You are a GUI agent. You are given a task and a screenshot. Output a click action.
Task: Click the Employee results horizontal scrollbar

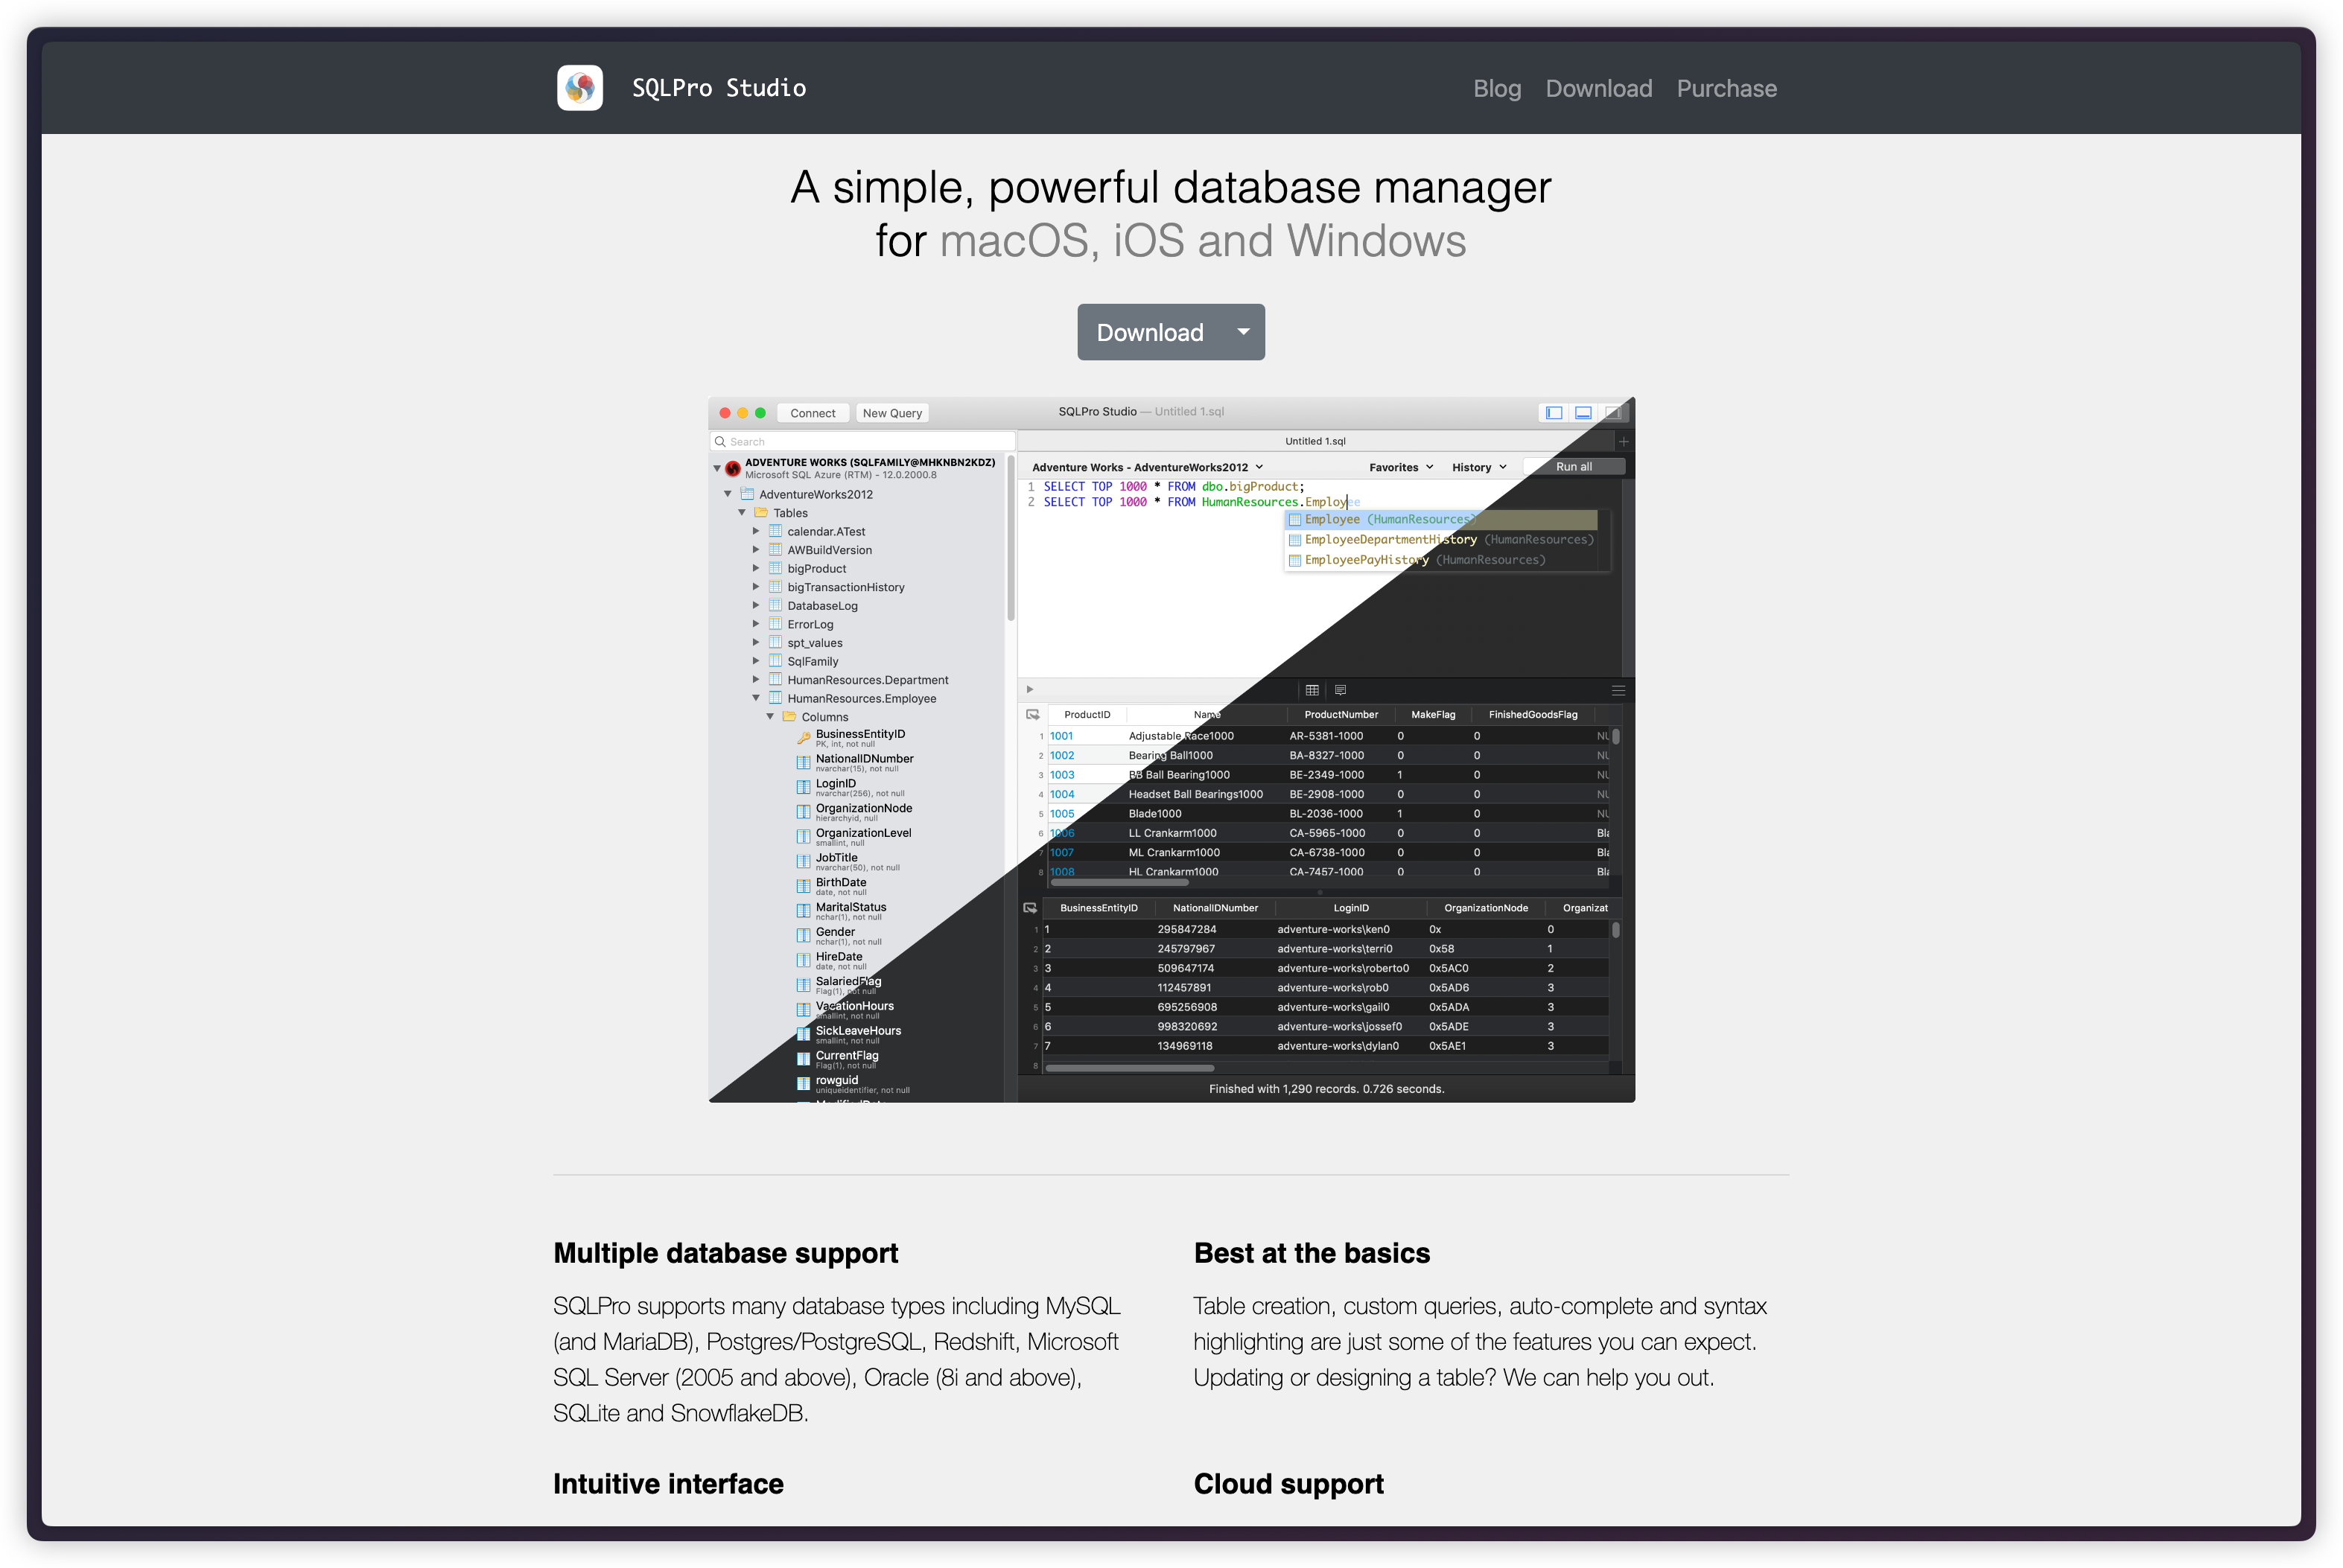tap(1129, 1068)
